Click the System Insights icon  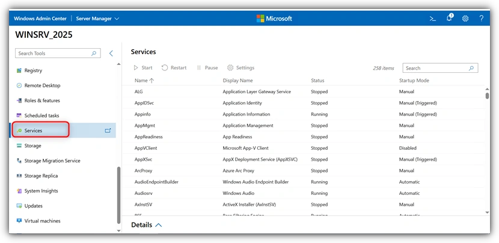coord(19,191)
